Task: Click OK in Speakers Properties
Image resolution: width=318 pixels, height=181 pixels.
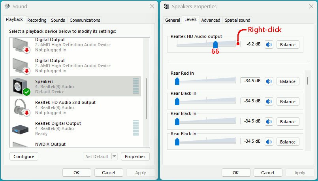Action: (236, 173)
